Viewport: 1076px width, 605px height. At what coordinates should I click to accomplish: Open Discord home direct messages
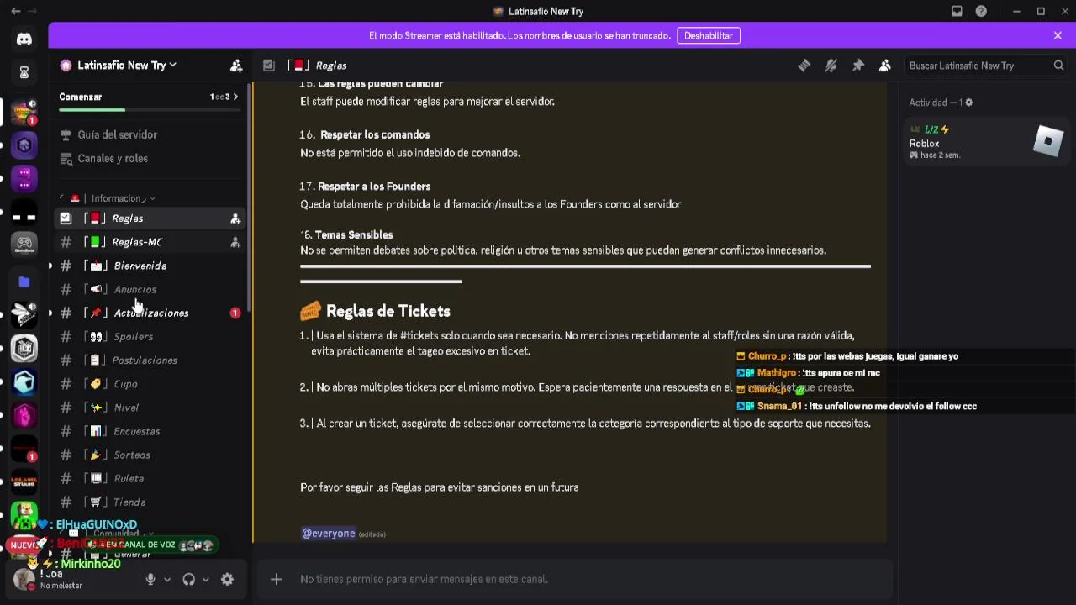pos(24,39)
